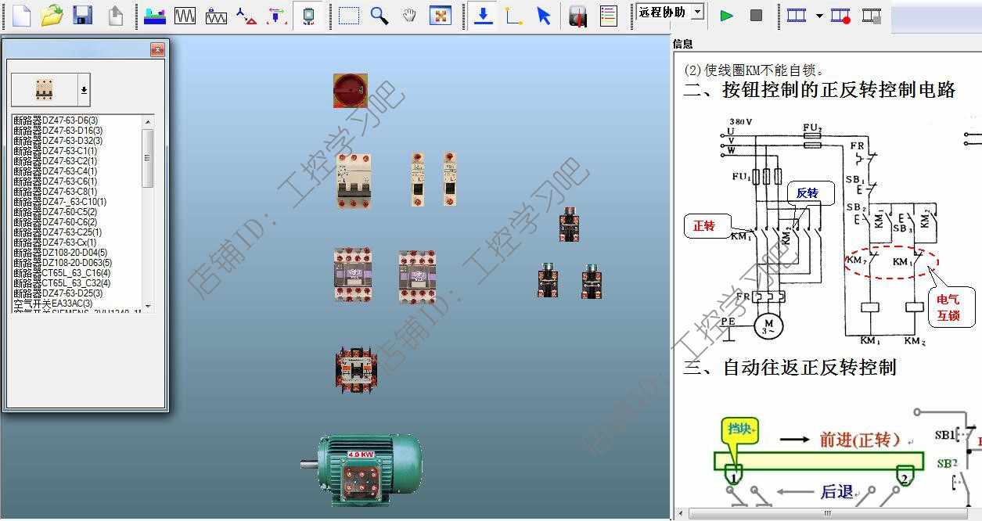Select the wire drawing corner tool
The height and width of the screenshot is (521, 982).
point(513,15)
